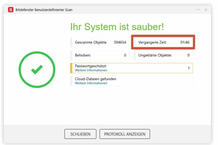Image resolution: width=218 pixels, height=145 pixels.
Task: Open the scan log via PROTOKOLL ANZEIGEN
Action: coord(125,134)
